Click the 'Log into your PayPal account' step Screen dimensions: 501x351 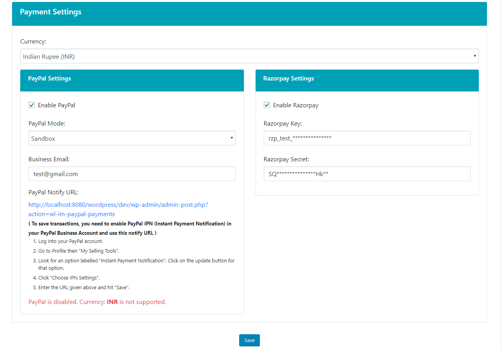70,241
